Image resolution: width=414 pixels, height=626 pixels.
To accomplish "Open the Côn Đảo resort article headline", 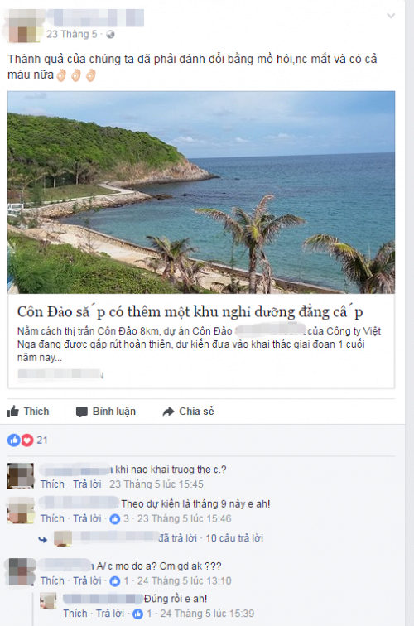I will [190, 312].
